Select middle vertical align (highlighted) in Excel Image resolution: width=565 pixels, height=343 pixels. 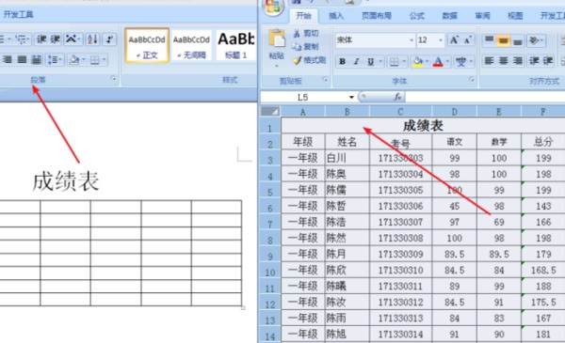point(503,40)
